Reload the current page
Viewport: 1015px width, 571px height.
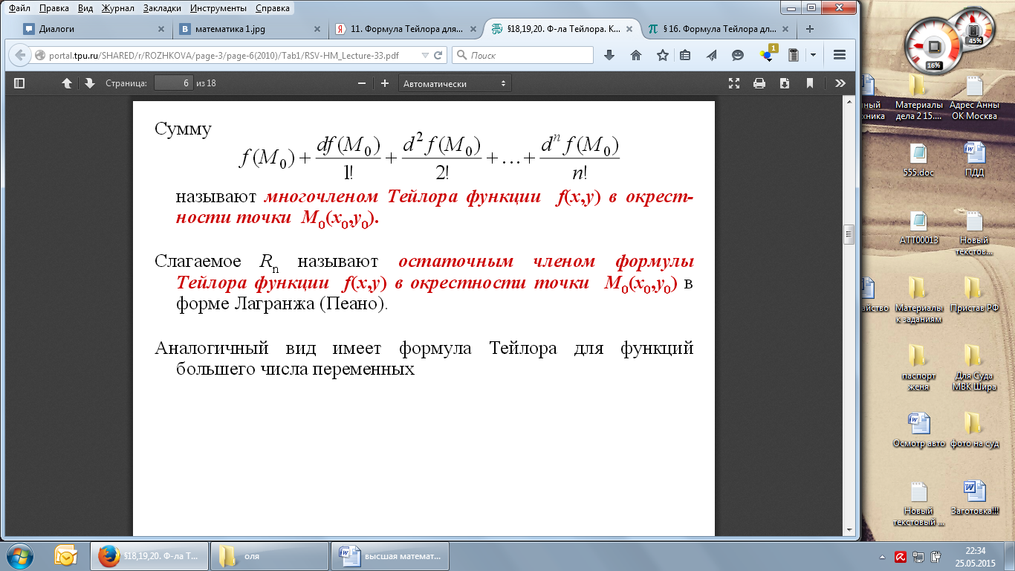point(438,55)
